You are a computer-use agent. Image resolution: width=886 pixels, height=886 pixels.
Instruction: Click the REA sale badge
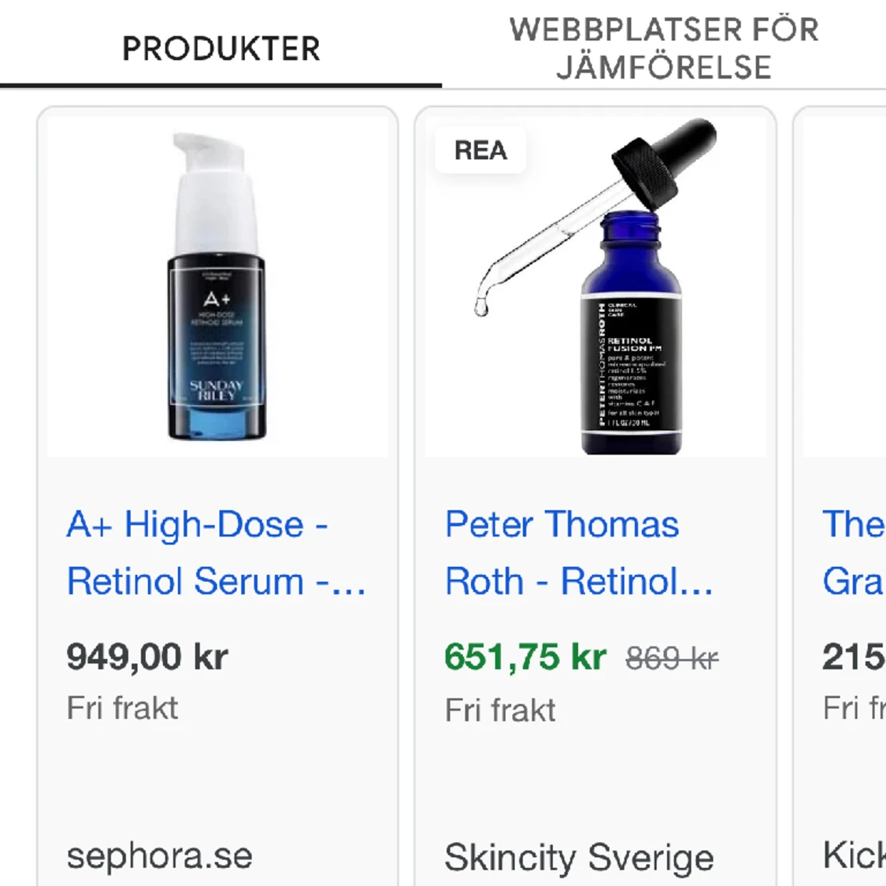point(480,150)
